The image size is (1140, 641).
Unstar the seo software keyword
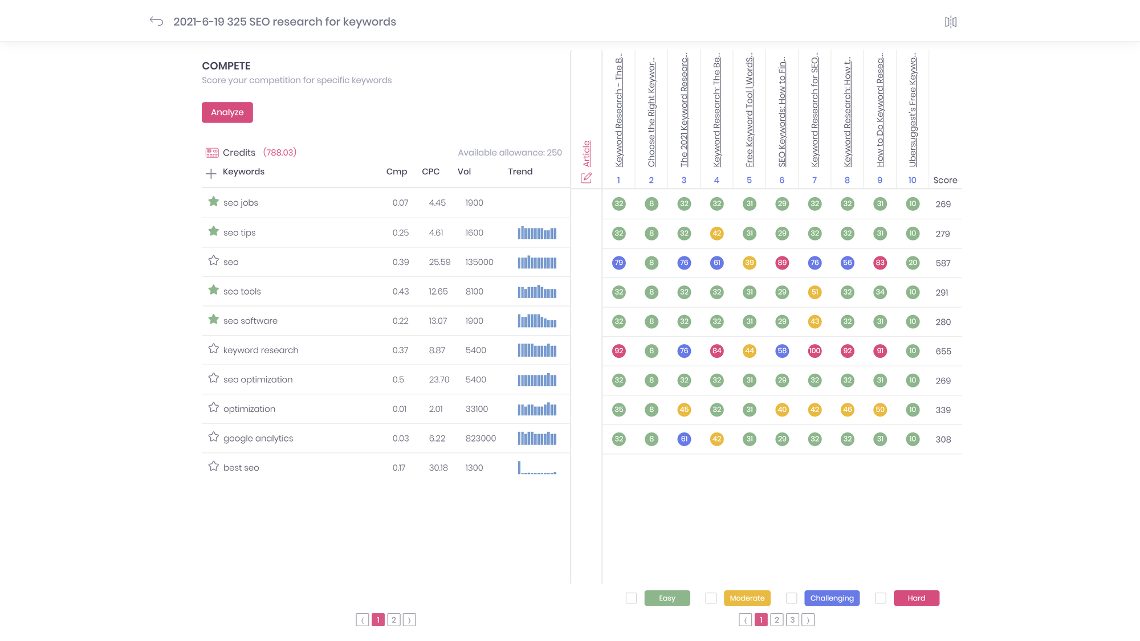click(213, 320)
